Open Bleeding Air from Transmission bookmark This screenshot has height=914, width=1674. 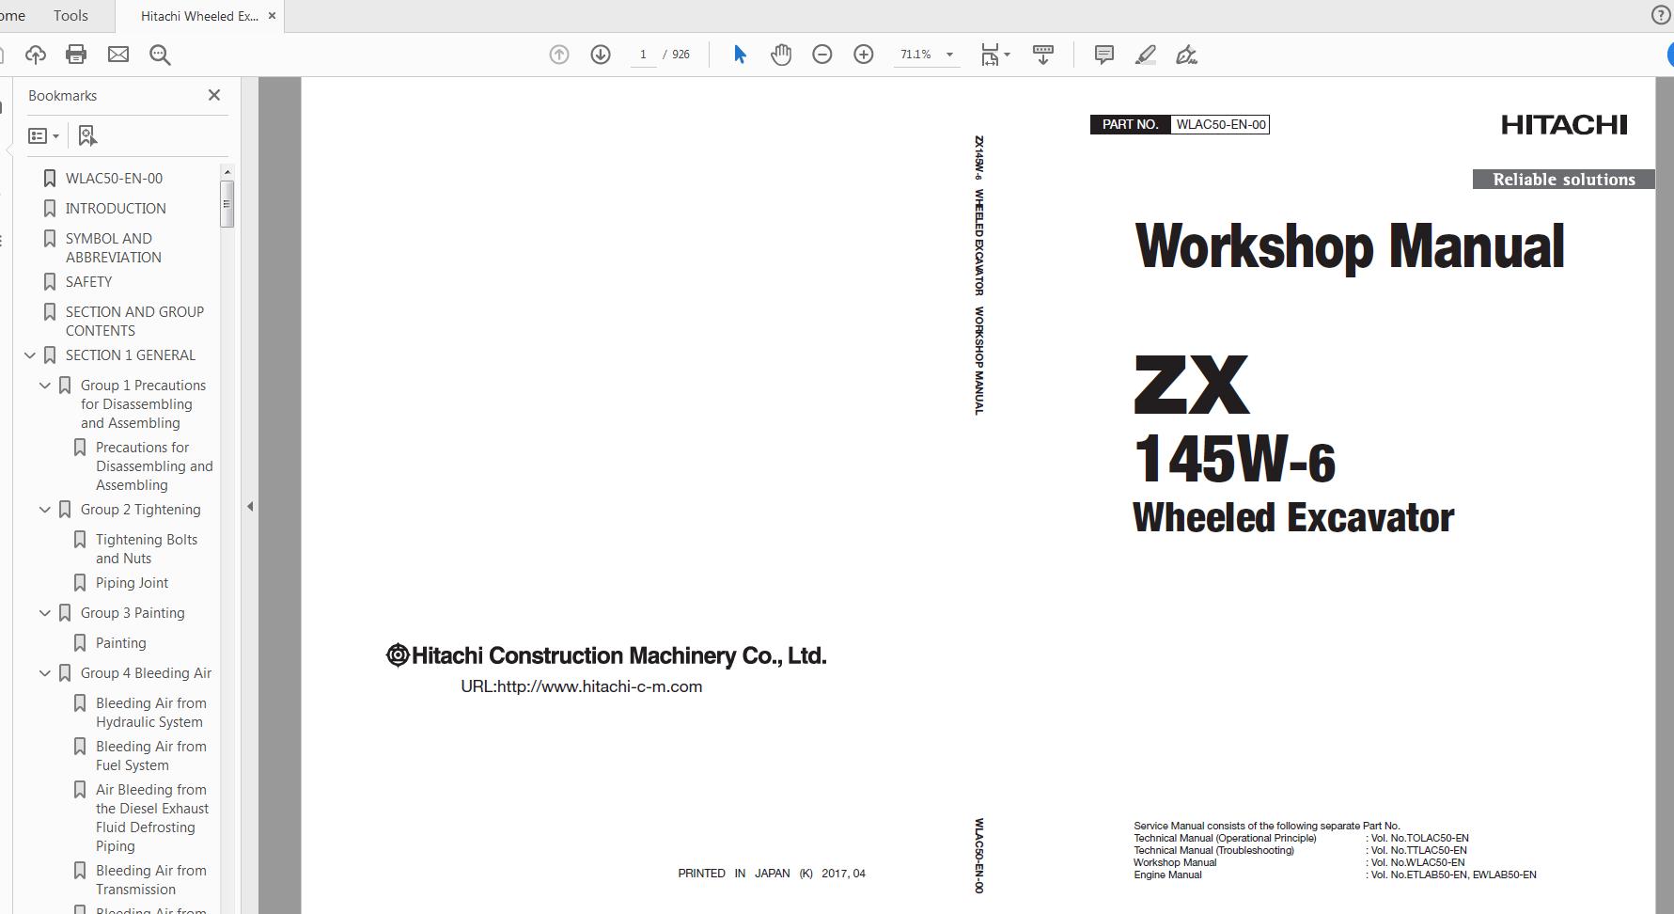point(150,879)
